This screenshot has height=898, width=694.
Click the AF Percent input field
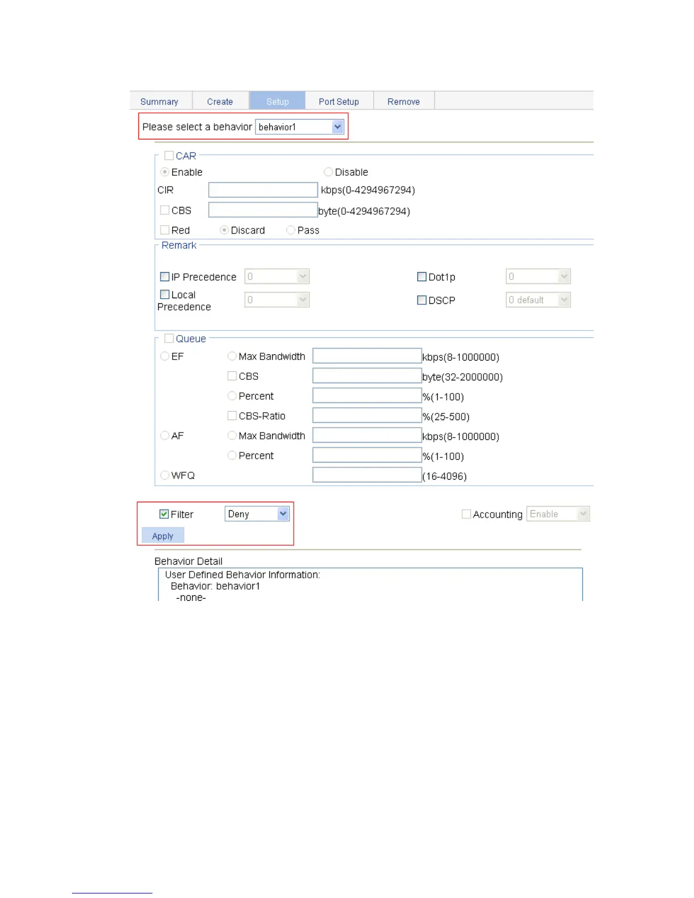pos(367,455)
